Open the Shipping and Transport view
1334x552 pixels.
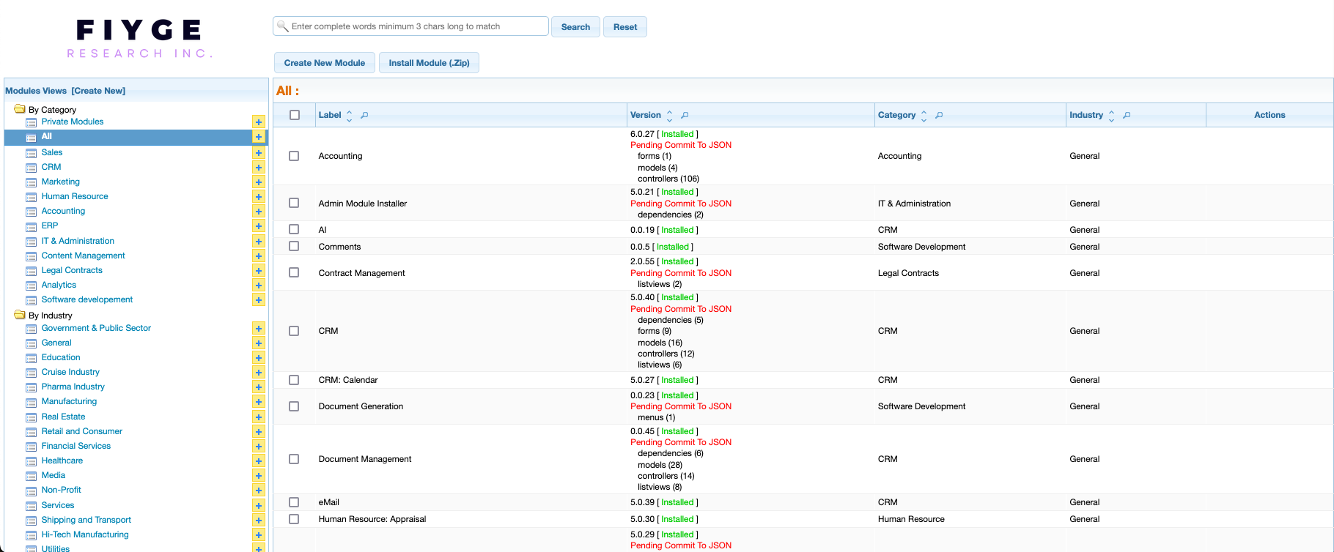(86, 520)
